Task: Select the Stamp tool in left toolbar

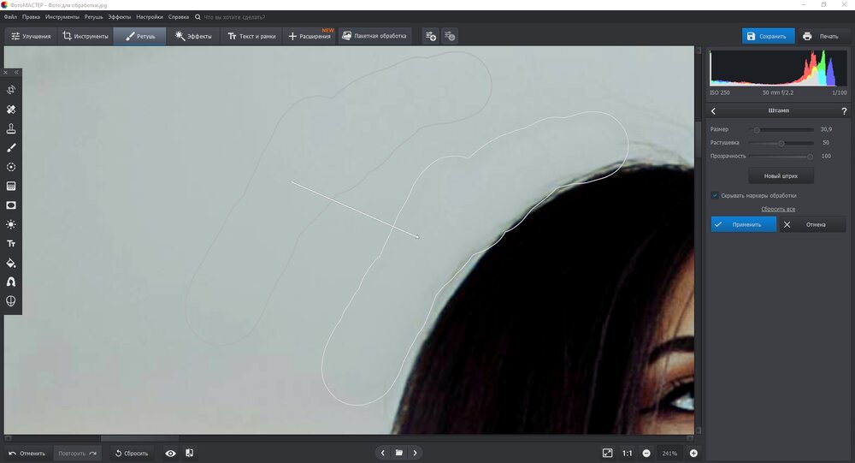Action: tap(11, 128)
